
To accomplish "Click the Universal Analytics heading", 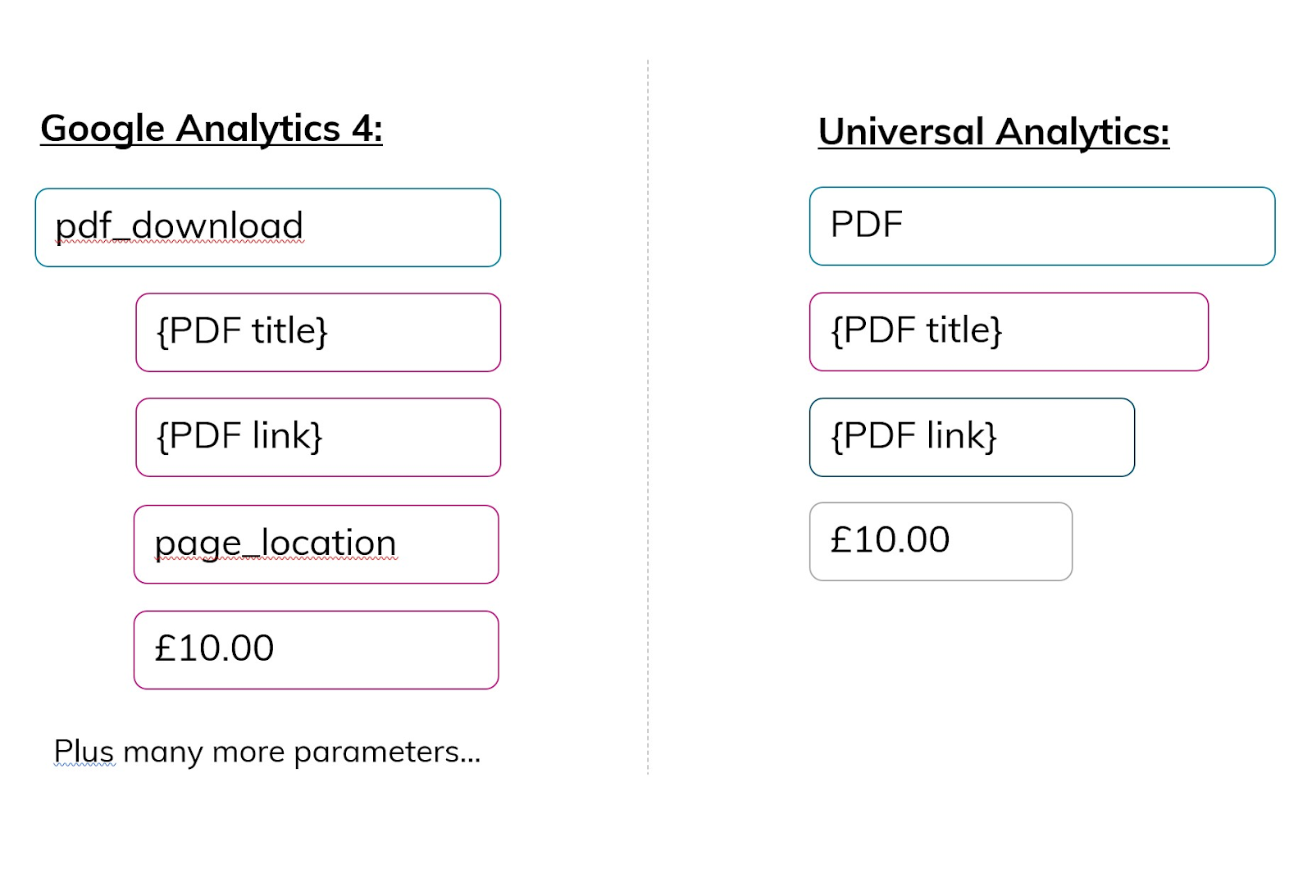I will click(994, 133).
